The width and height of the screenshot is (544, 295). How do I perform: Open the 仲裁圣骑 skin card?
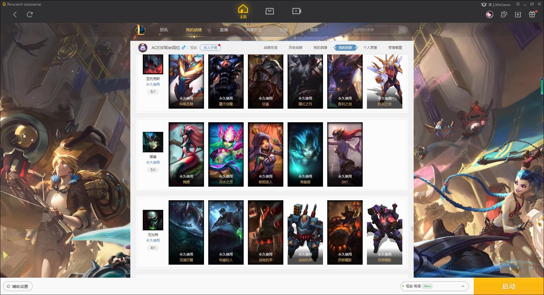(186, 81)
